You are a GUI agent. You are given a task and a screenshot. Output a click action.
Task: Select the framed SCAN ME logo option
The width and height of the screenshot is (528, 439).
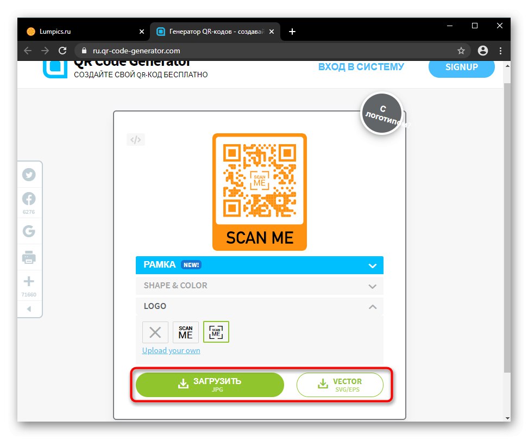(216, 332)
